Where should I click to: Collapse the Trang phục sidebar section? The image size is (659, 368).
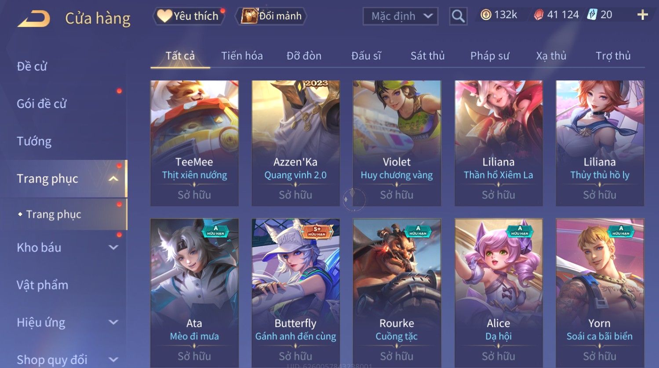click(113, 179)
